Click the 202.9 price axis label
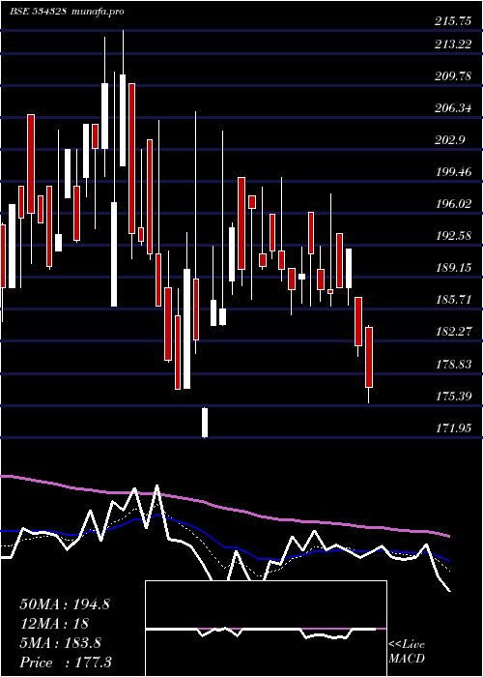Screen dimensions: 483x677 coord(450,140)
